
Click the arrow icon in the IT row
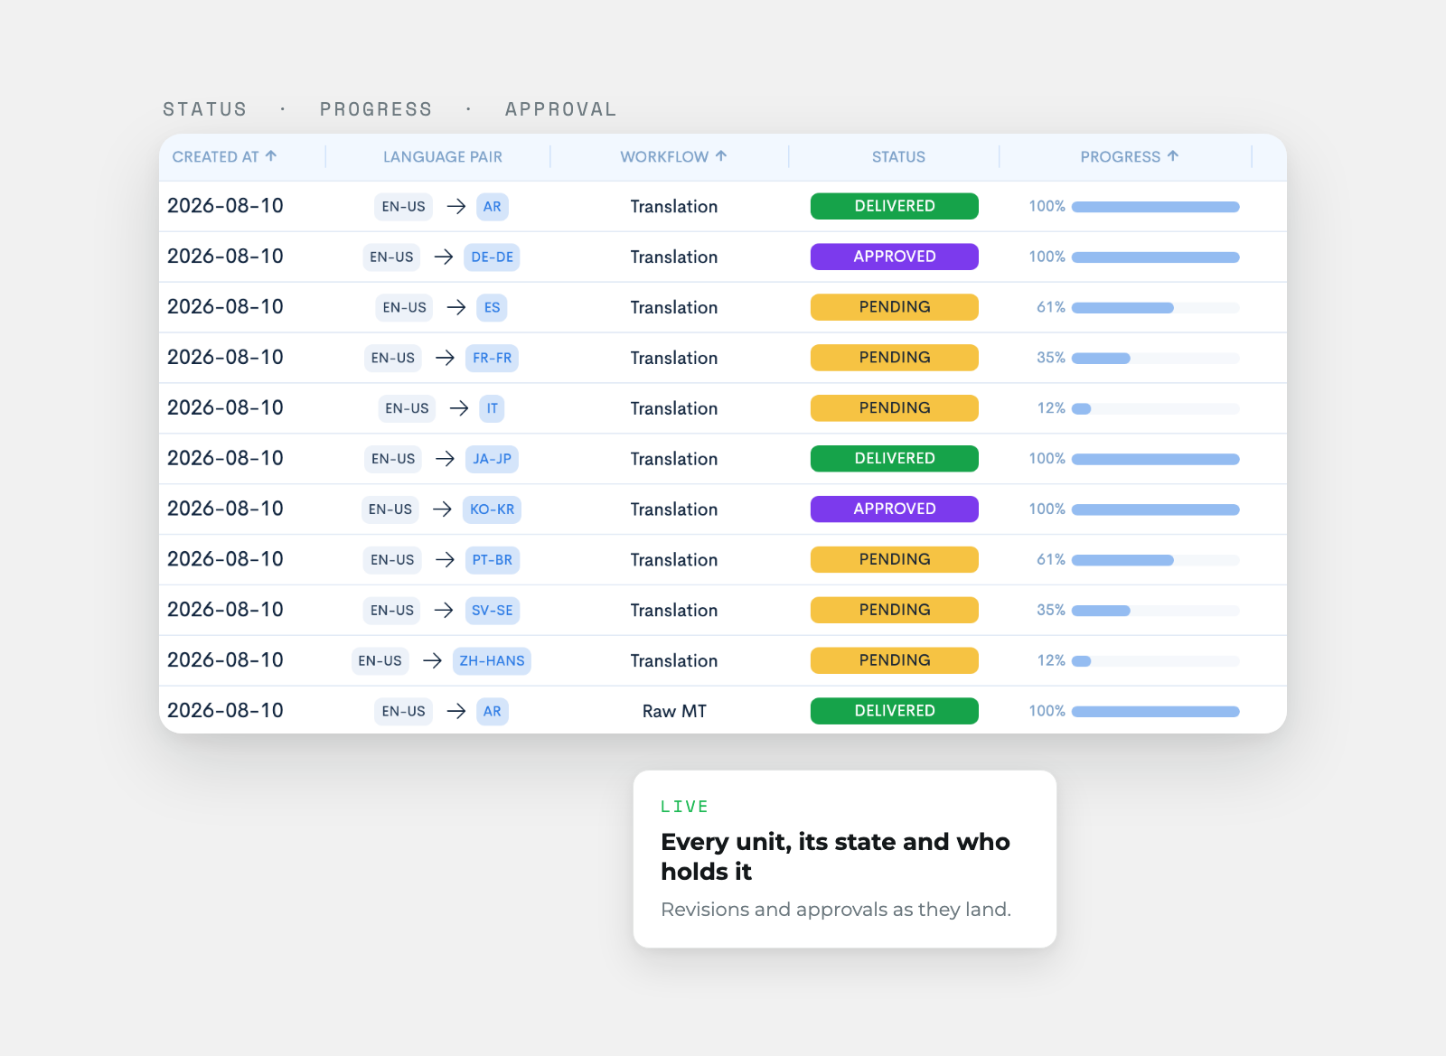pyautogui.click(x=459, y=409)
